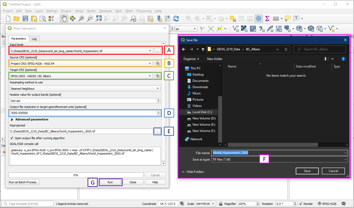Click the Save Project floppy disk icon
The width and height of the screenshot is (354, 208).
coord(25,19)
